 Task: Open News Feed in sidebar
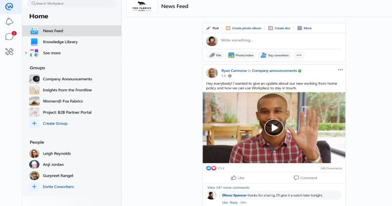coord(52,31)
